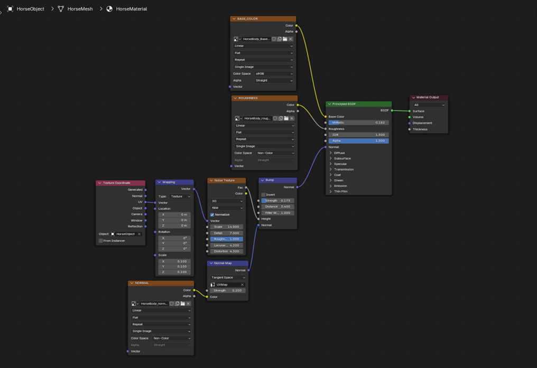Check the From Instancer option
Screen dimensions: 537x368
click(101, 241)
